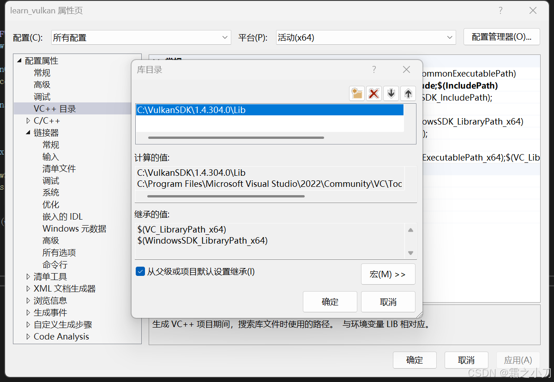Toggle the 从父级或项目默认设置继承 checkbox
Image resolution: width=554 pixels, height=382 pixels.
pos(140,271)
